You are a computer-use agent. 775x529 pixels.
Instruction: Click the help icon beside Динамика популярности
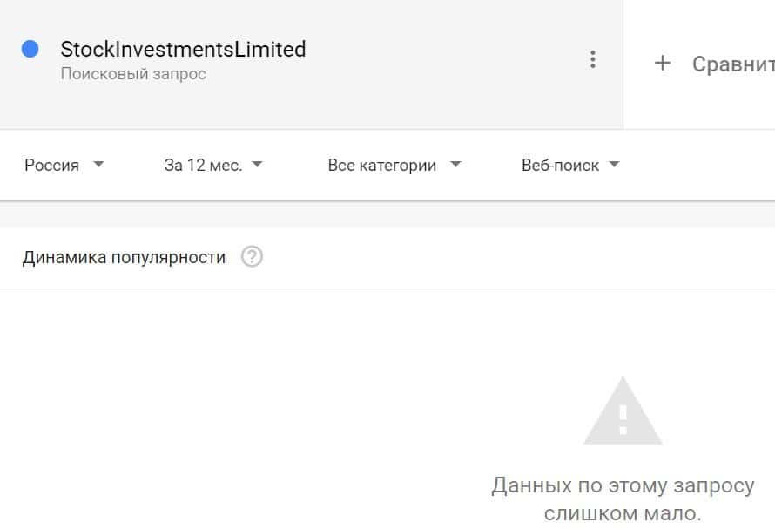point(252,257)
